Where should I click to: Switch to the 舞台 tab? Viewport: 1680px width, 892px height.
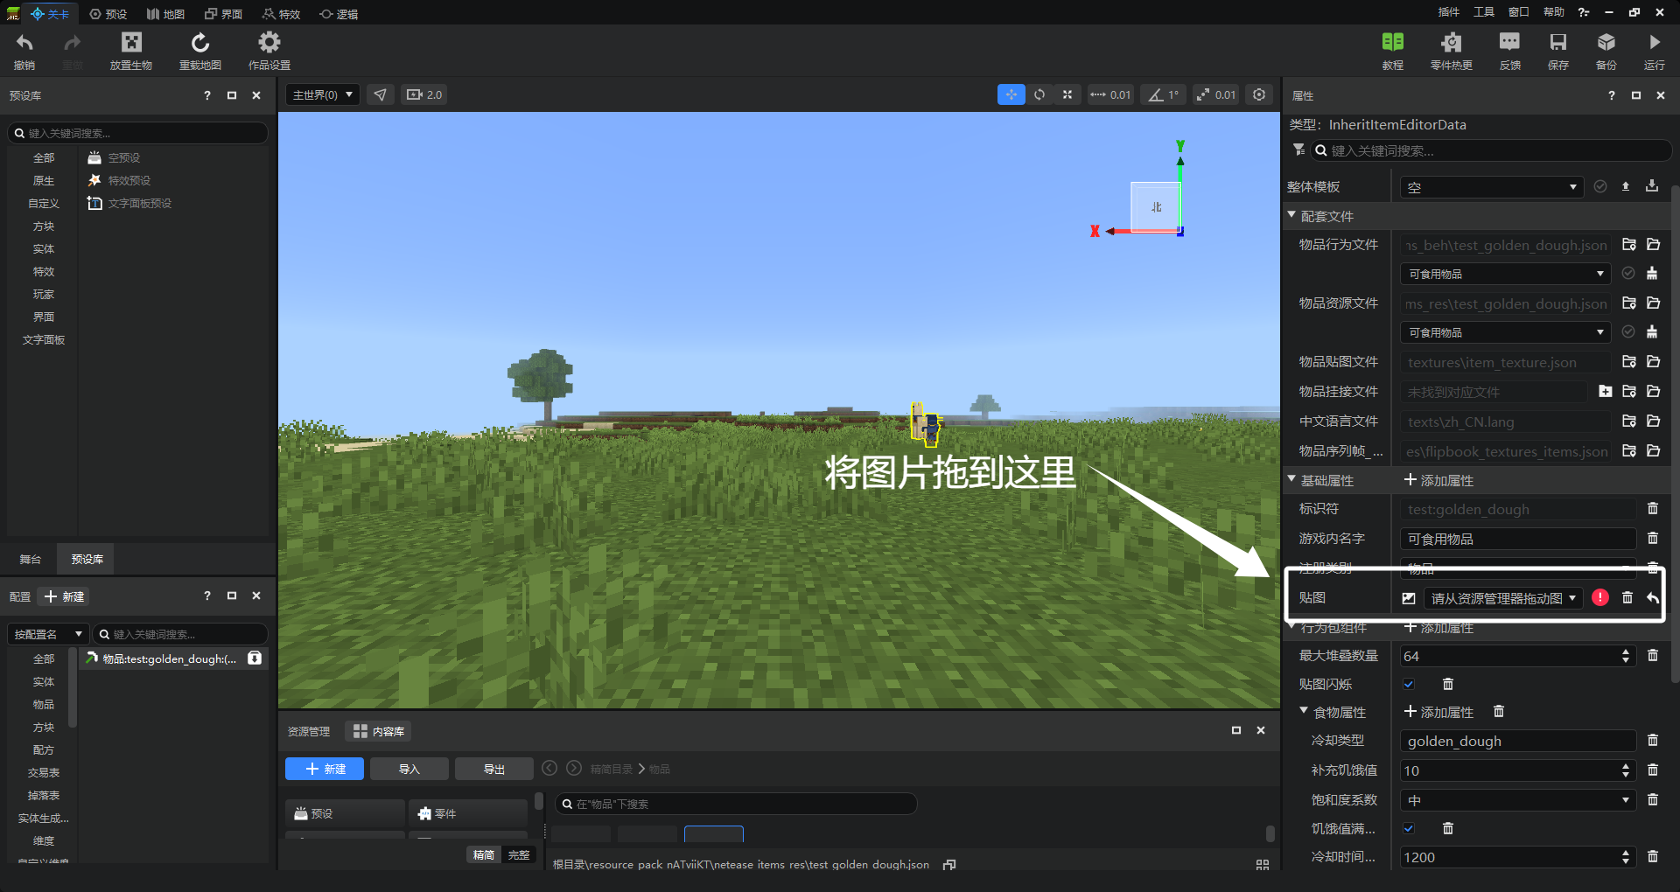tap(31, 559)
